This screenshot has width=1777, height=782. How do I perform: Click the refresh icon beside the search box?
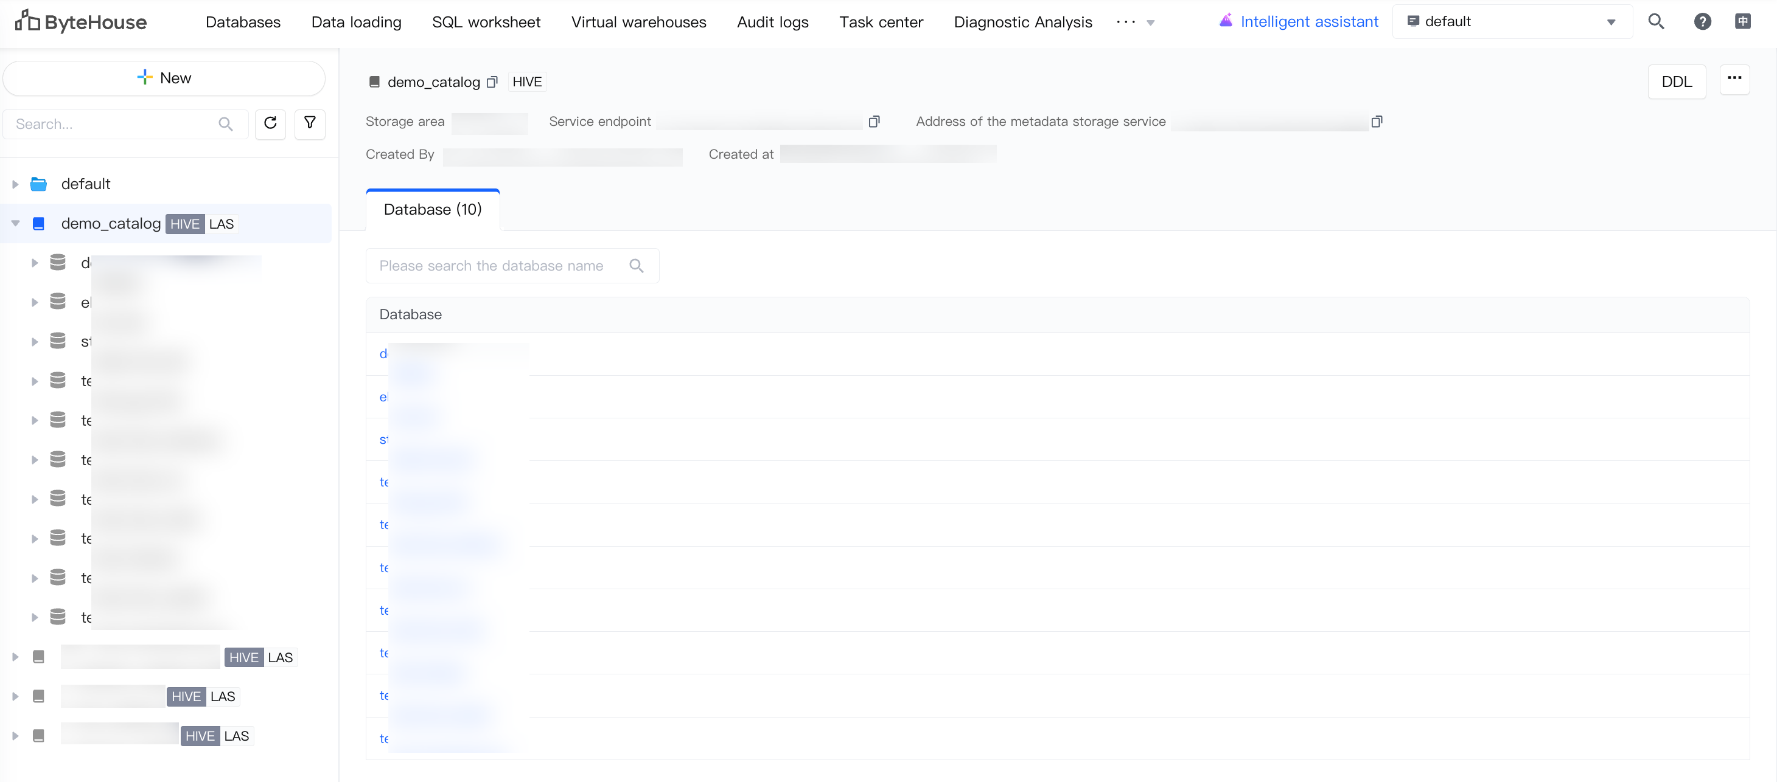(270, 123)
